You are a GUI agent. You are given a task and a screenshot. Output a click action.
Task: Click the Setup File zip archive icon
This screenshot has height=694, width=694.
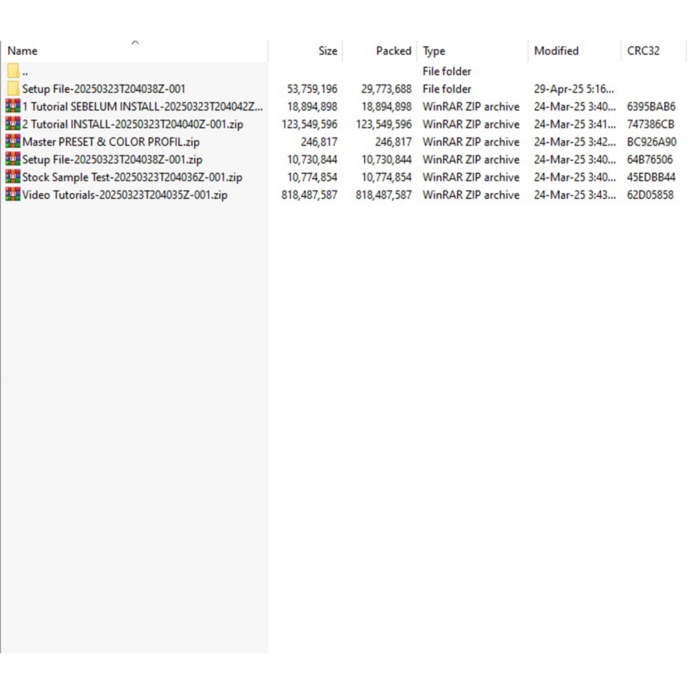tap(13, 159)
